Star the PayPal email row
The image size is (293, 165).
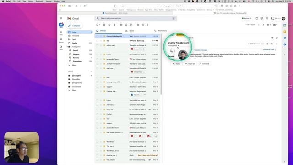coord(101,114)
